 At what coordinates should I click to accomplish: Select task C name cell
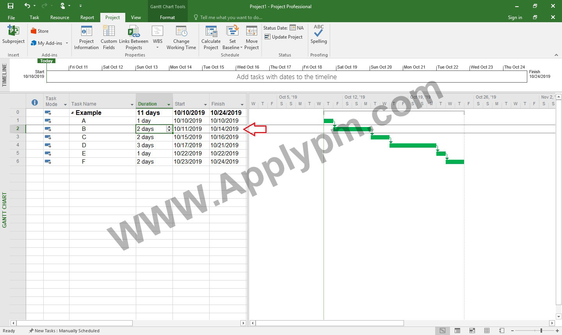(103, 137)
